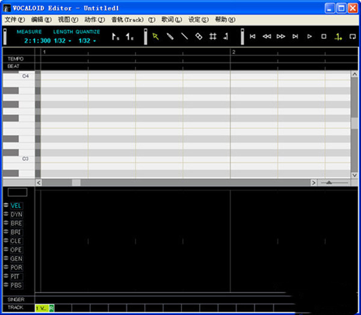
Task: Toggle the overlay icon beside PBS
Action: (6, 284)
